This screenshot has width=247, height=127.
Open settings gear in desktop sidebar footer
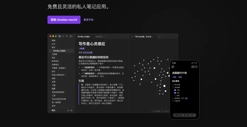click(x=71, y=110)
